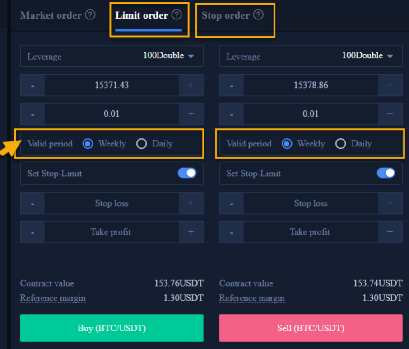Increase the buy amount 0.01 with plus
Viewport: 409px width, 349px height.
[191, 113]
